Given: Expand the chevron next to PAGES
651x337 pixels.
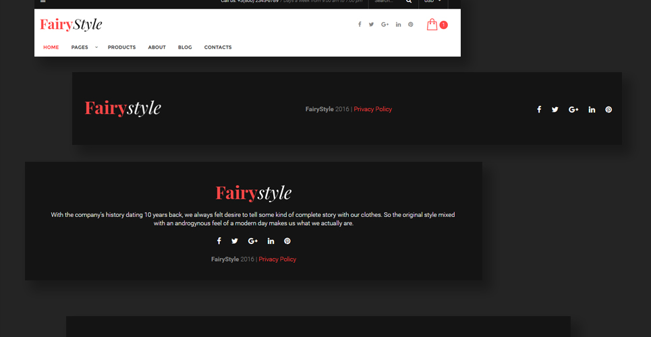Looking at the screenshot, I should coord(96,47).
